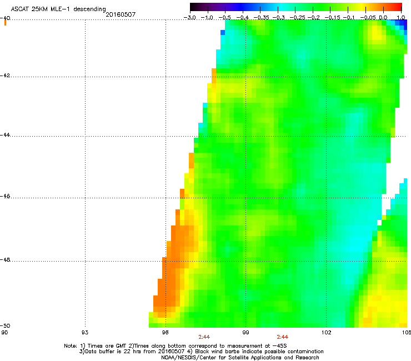411x361 pixels.
Task: Click the red '2:44' time between longitudes 99 and 102
Action: [283, 337]
